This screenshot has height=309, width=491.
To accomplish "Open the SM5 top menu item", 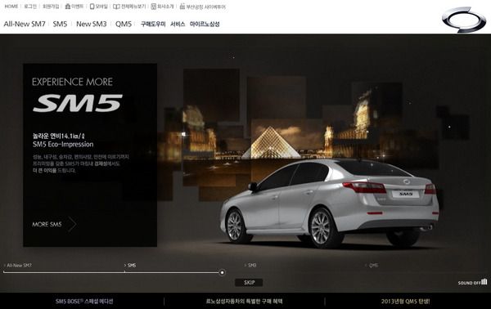I will [x=60, y=24].
